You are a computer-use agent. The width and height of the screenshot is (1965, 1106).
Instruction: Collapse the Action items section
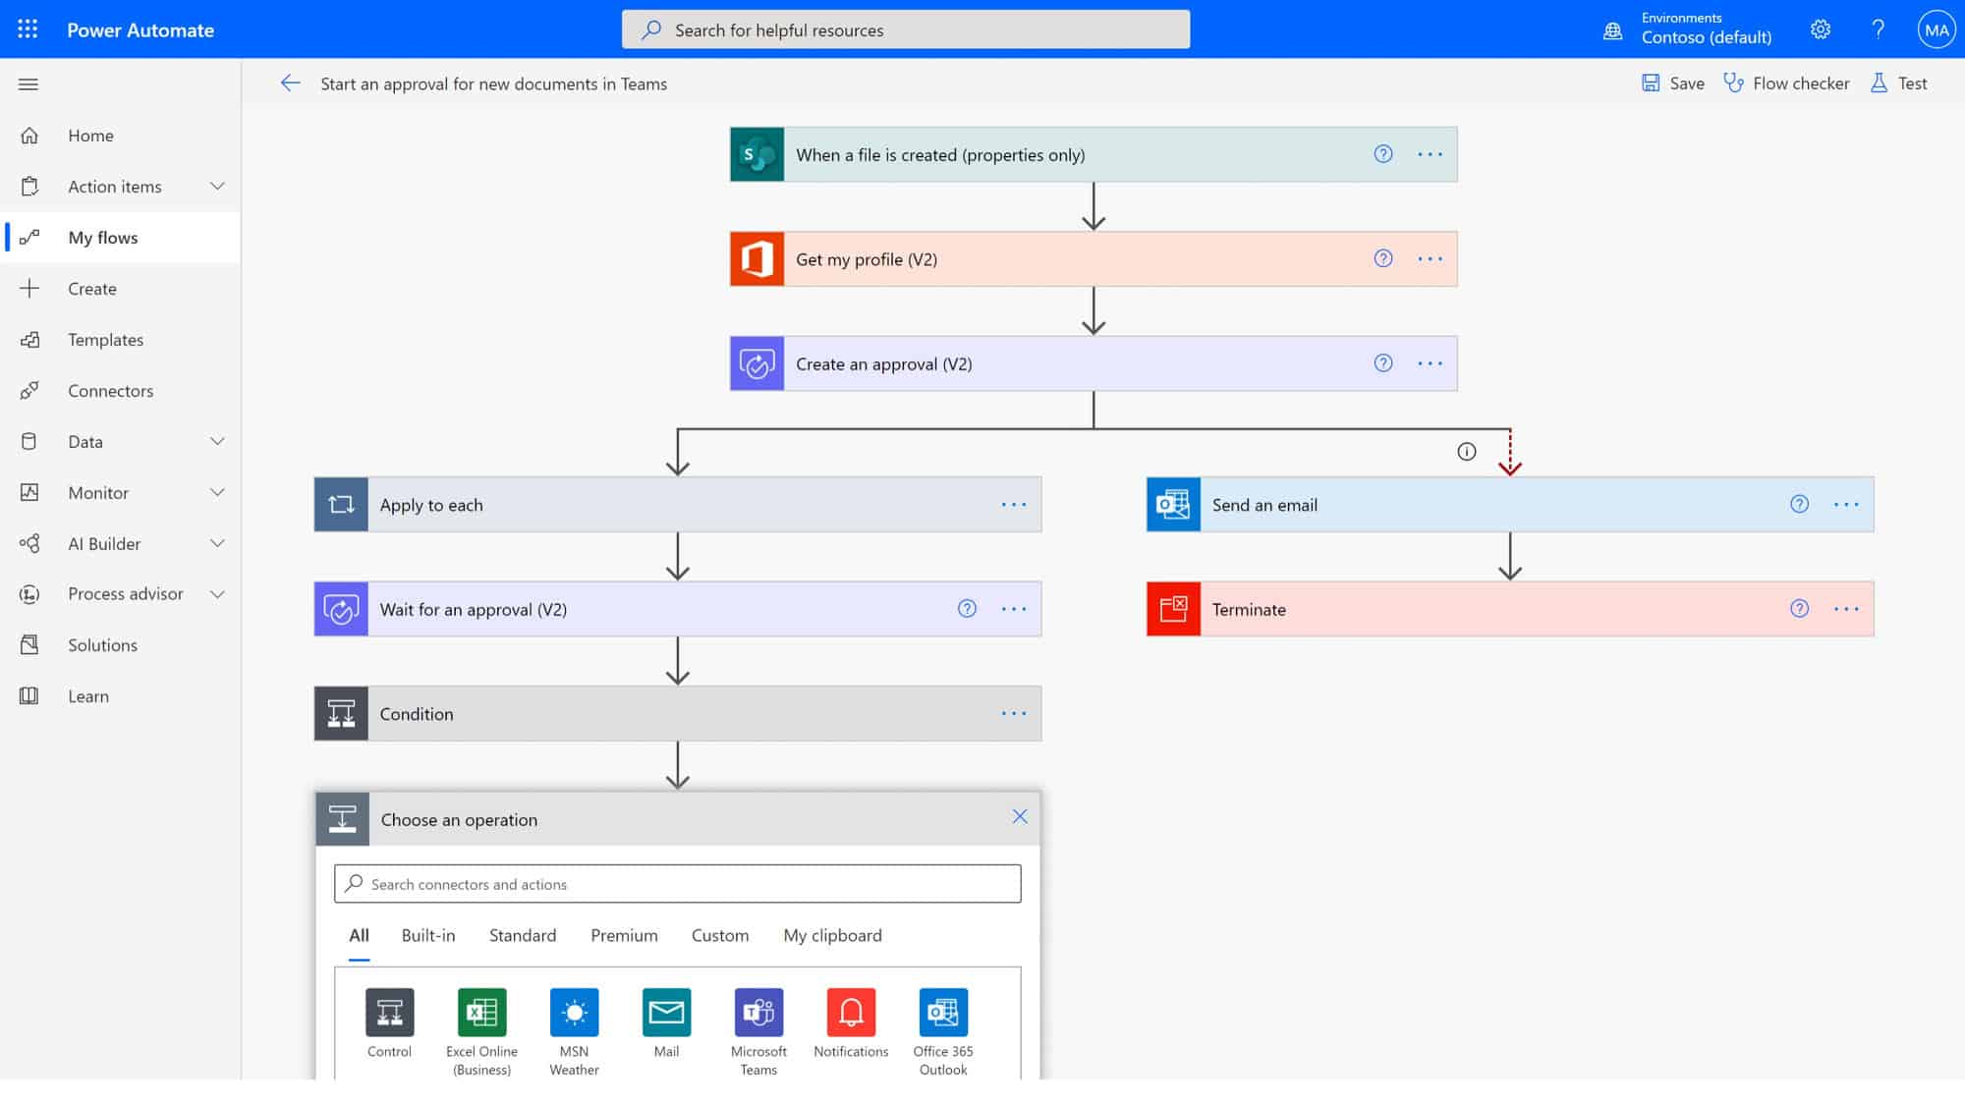[x=217, y=186]
